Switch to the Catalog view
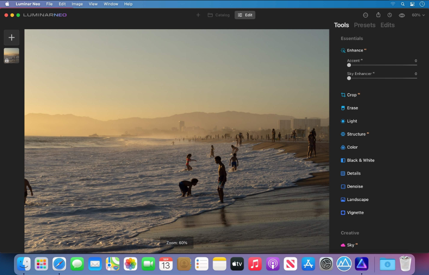 click(219, 15)
